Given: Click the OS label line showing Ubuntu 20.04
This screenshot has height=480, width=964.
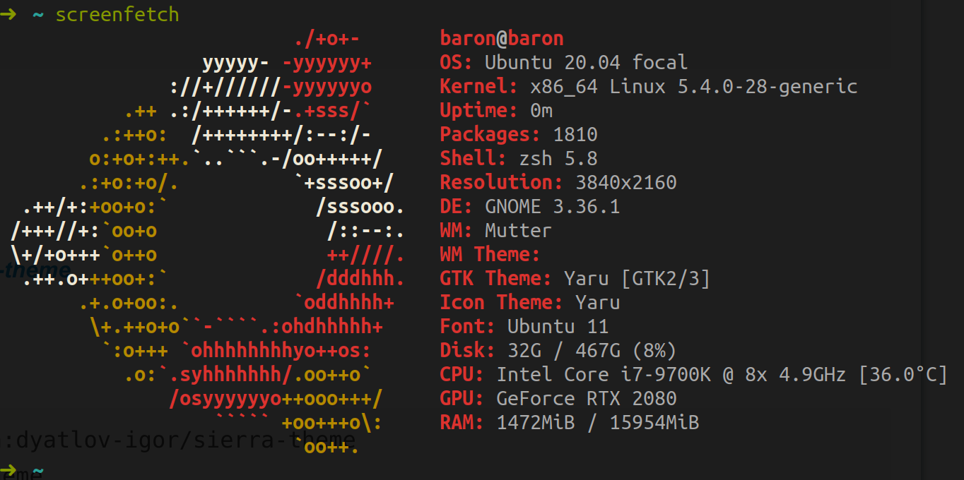Looking at the screenshot, I should [x=563, y=62].
